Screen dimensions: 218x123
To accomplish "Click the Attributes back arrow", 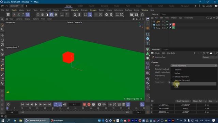I will [195, 53].
